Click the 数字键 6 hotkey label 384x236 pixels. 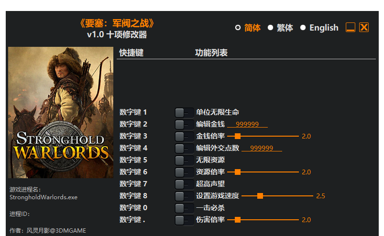click(x=133, y=172)
